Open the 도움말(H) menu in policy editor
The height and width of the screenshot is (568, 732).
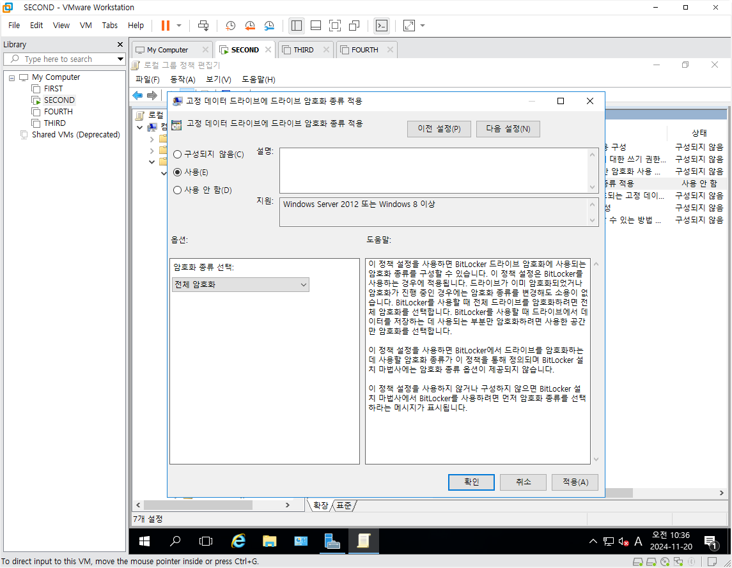coord(258,80)
